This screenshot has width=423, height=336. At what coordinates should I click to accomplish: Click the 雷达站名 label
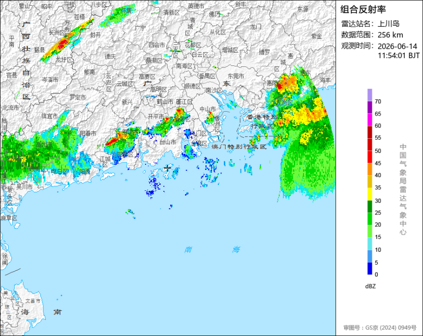[358, 24]
